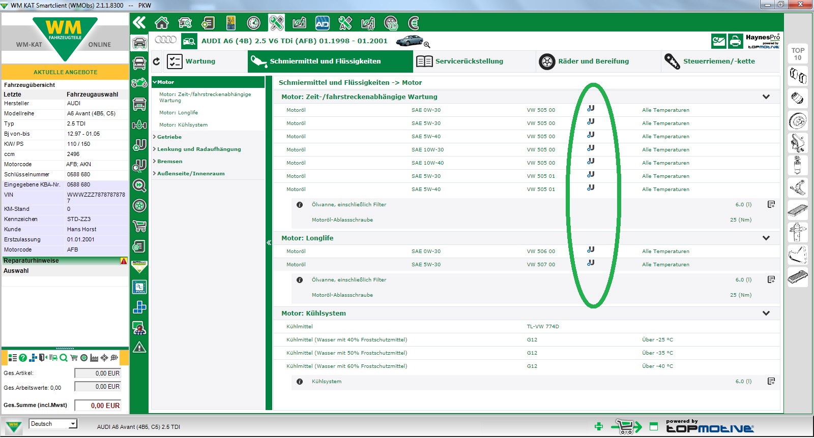Select the Auswahl entry under Reparaturhinweise

pyautogui.click(x=16, y=271)
